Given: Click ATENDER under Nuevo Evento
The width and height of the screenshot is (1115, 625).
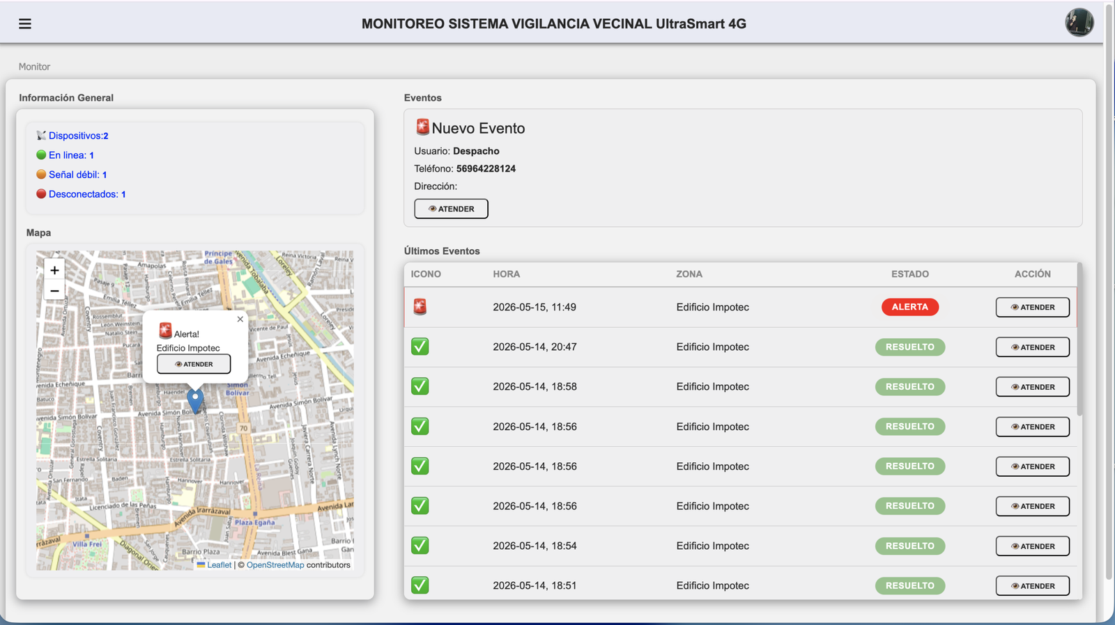Looking at the screenshot, I should coord(451,209).
